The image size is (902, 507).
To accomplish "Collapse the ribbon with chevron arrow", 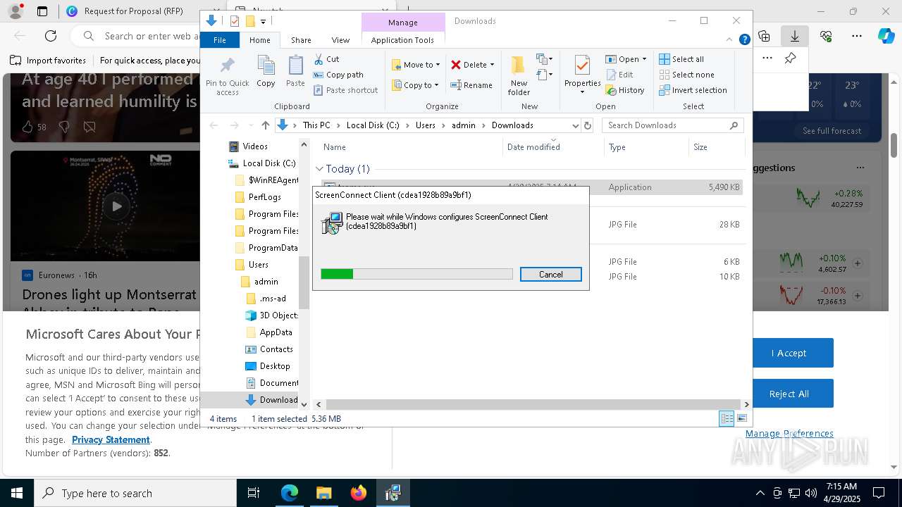I will (x=731, y=40).
